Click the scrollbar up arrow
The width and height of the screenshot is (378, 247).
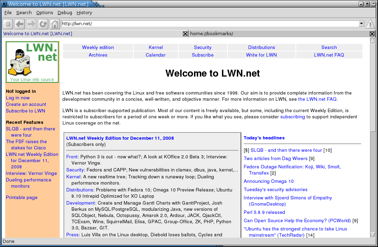tap(373, 41)
